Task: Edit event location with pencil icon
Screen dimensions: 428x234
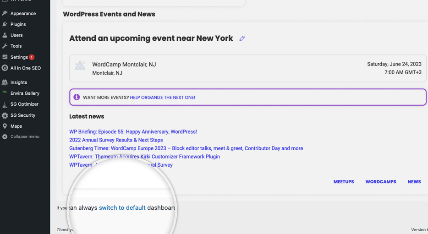Action: pyautogui.click(x=242, y=38)
